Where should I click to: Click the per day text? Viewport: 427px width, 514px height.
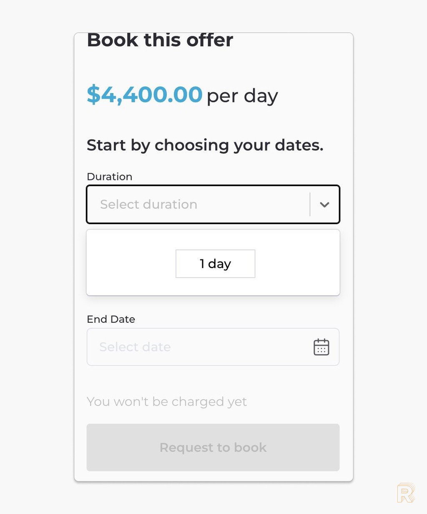point(242,96)
